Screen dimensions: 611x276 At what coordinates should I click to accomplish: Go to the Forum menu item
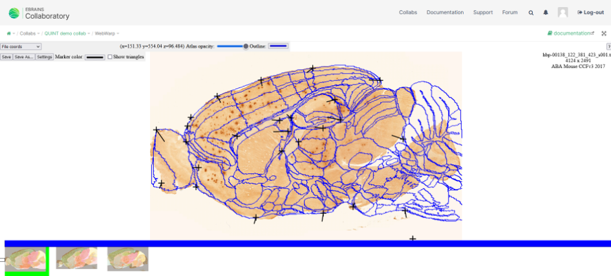(509, 12)
